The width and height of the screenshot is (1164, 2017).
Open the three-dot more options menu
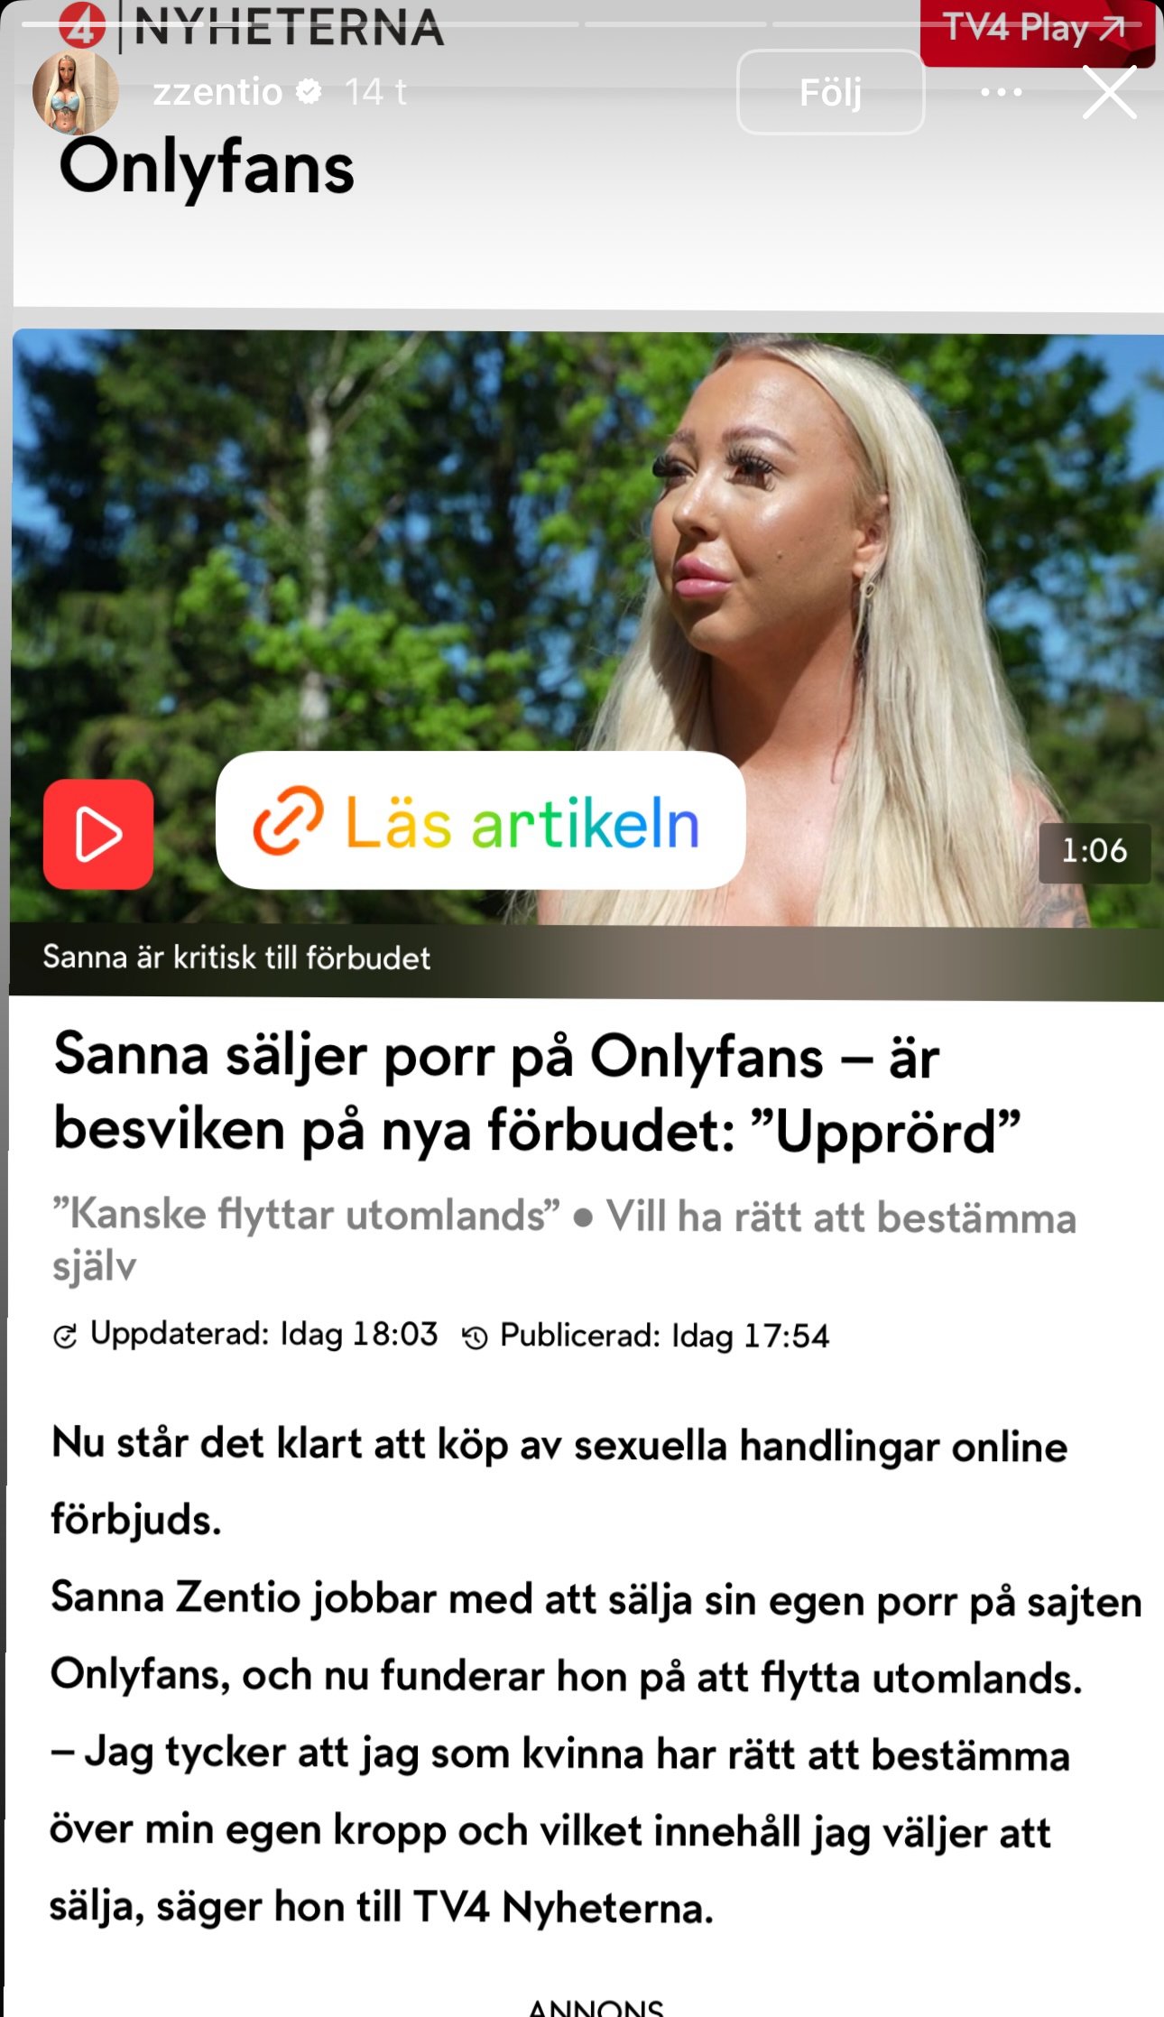pos(1002,91)
